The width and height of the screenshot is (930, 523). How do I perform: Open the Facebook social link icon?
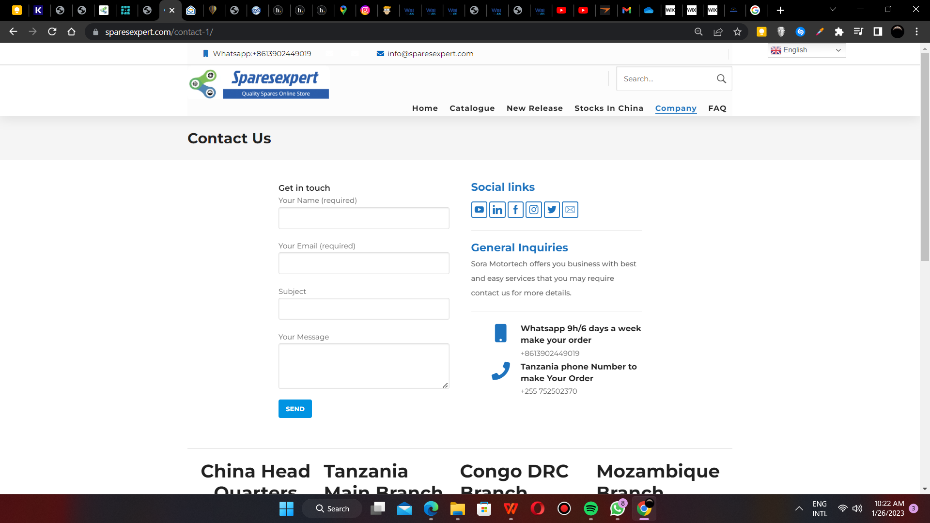pyautogui.click(x=515, y=210)
